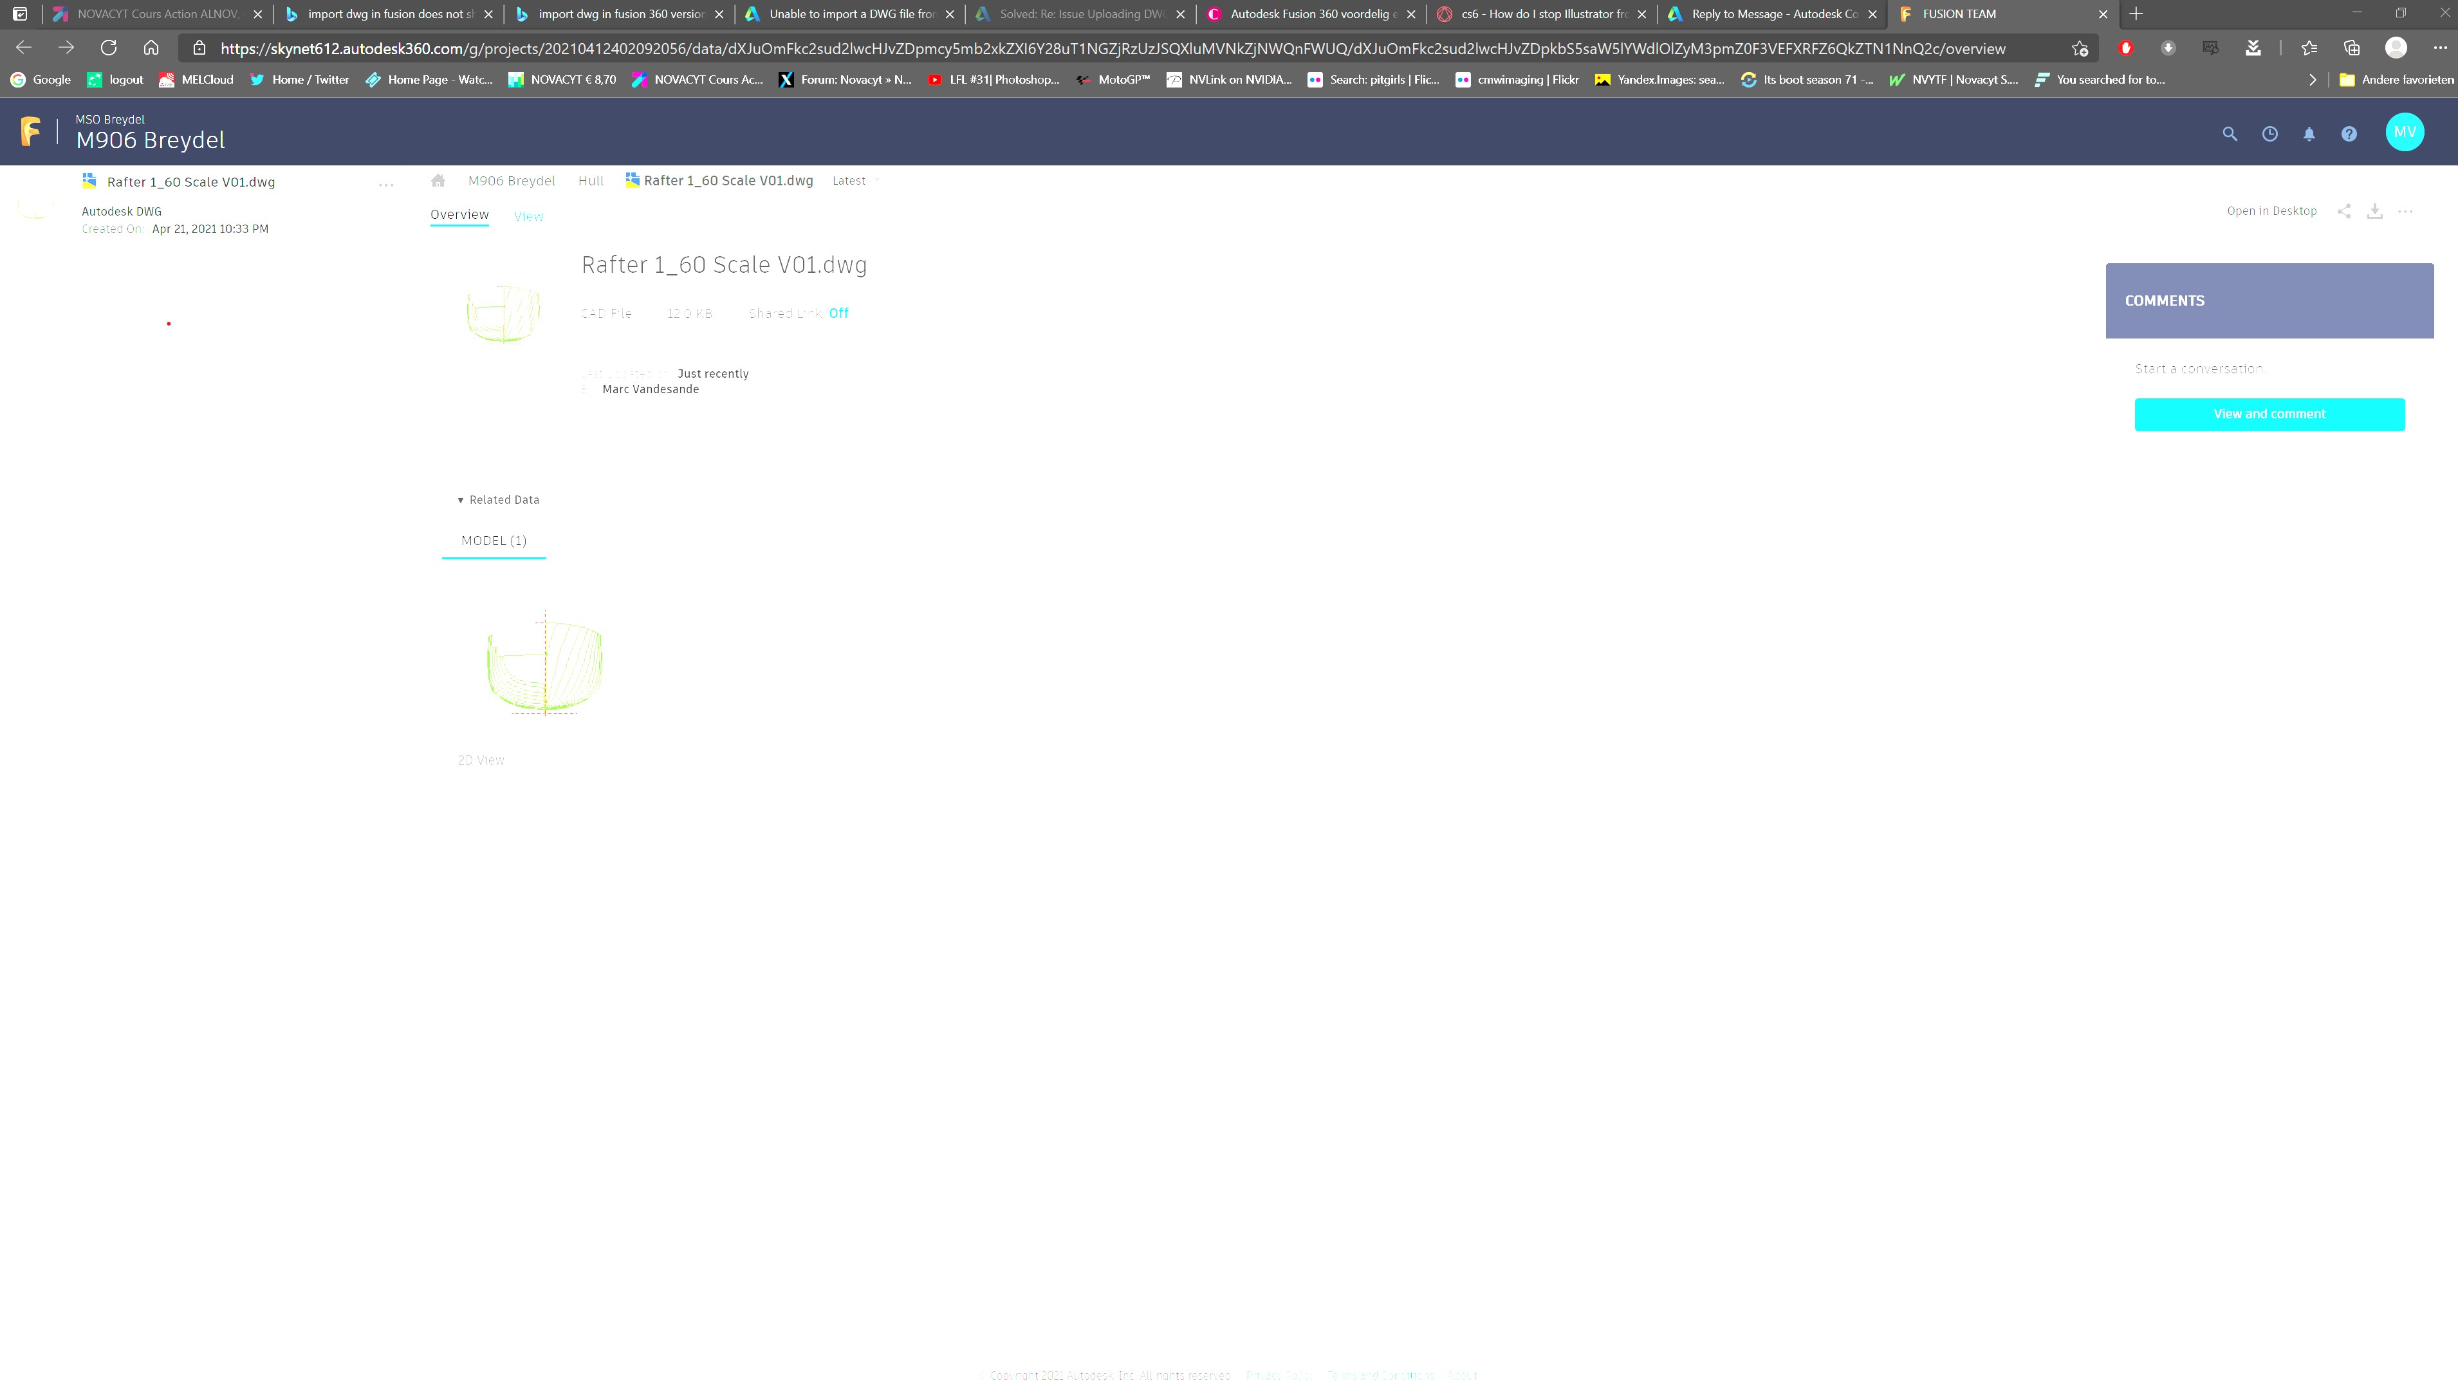Click the user avatar MY icon
Image resolution: width=2458 pixels, height=1381 pixels.
2406,132
